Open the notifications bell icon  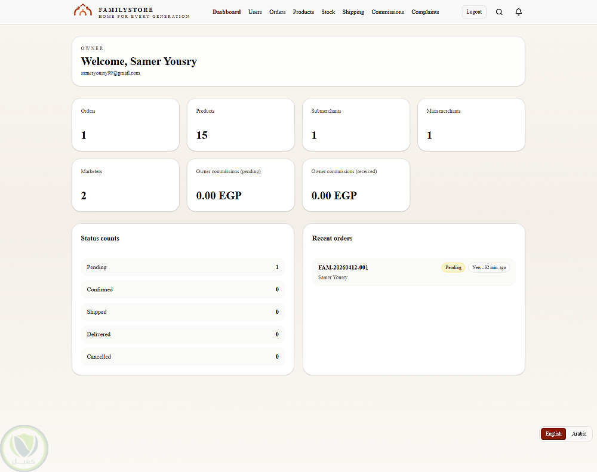(519, 12)
